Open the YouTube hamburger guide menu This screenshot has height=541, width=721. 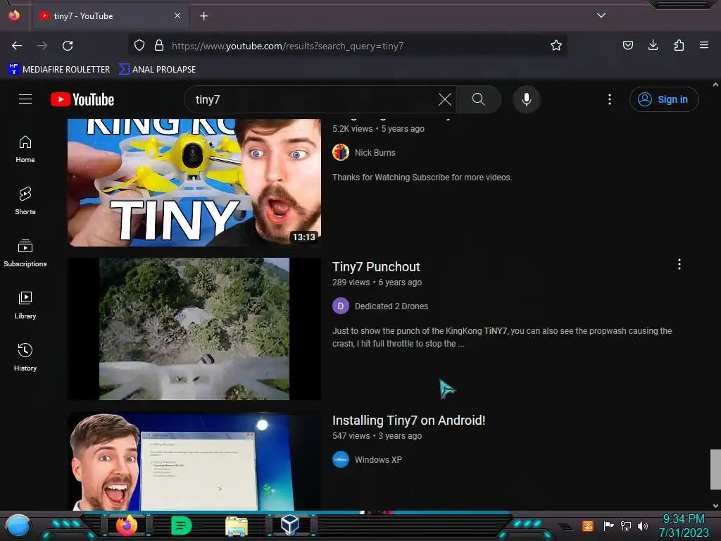pyautogui.click(x=25, y=99)
